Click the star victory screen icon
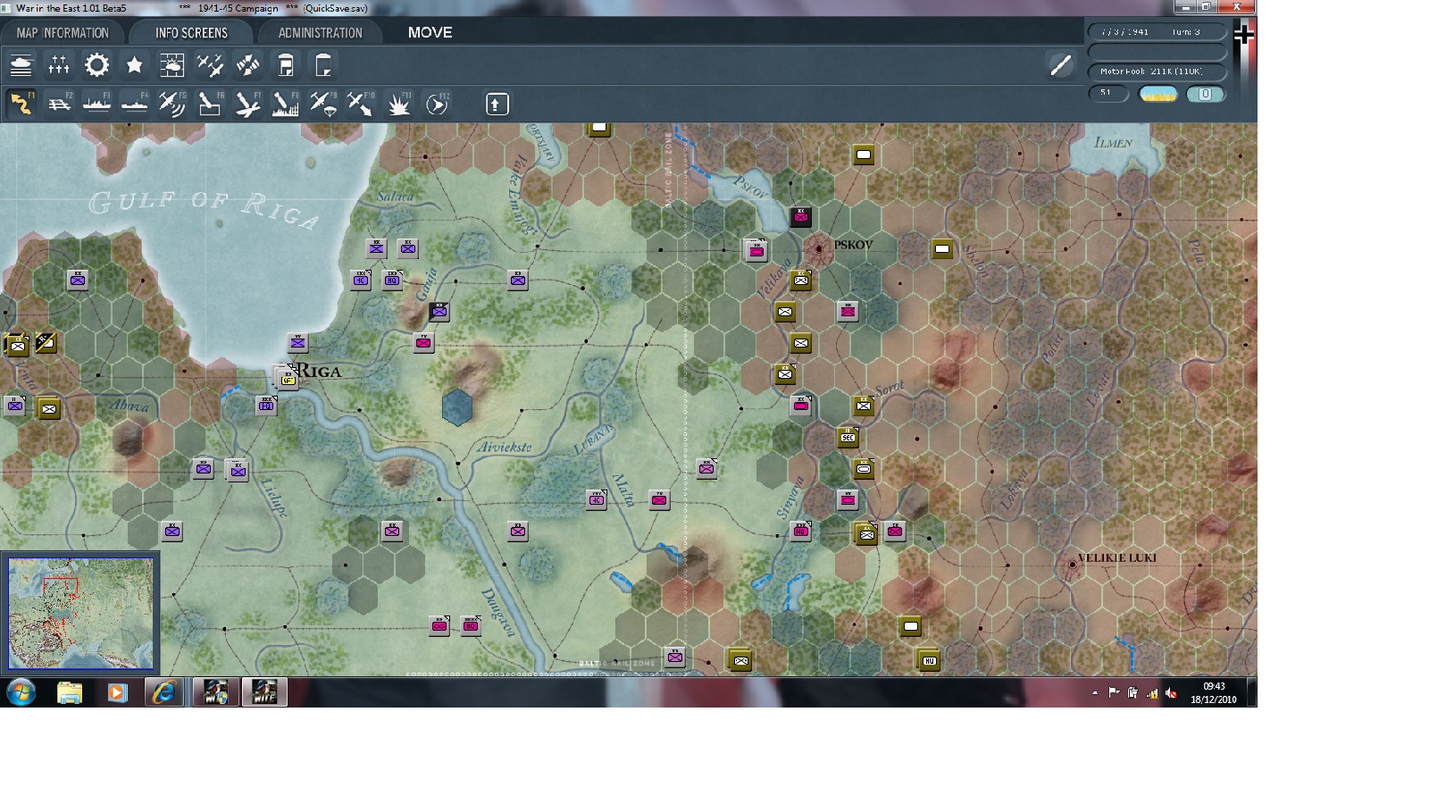The width and height of the screenshot is (1429, 804). click(134, 65)
